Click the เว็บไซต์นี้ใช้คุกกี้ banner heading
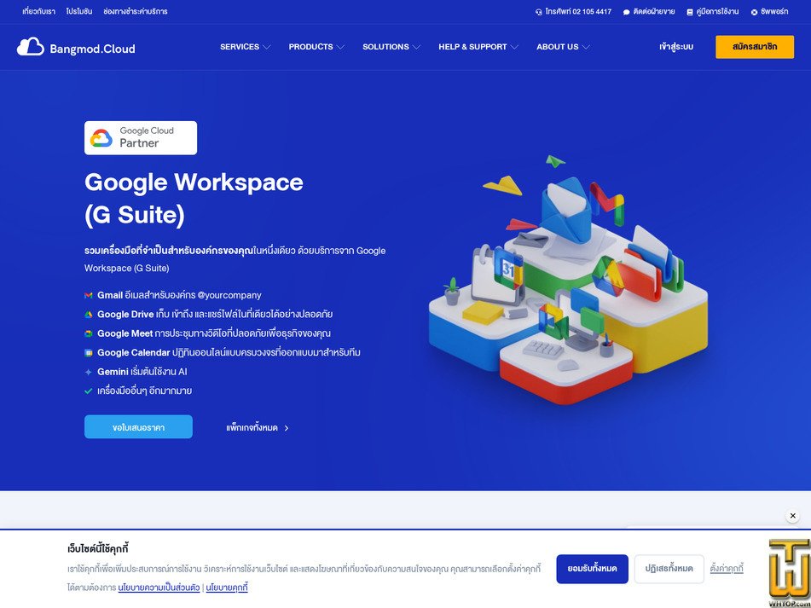 click(x=98, y=548)
